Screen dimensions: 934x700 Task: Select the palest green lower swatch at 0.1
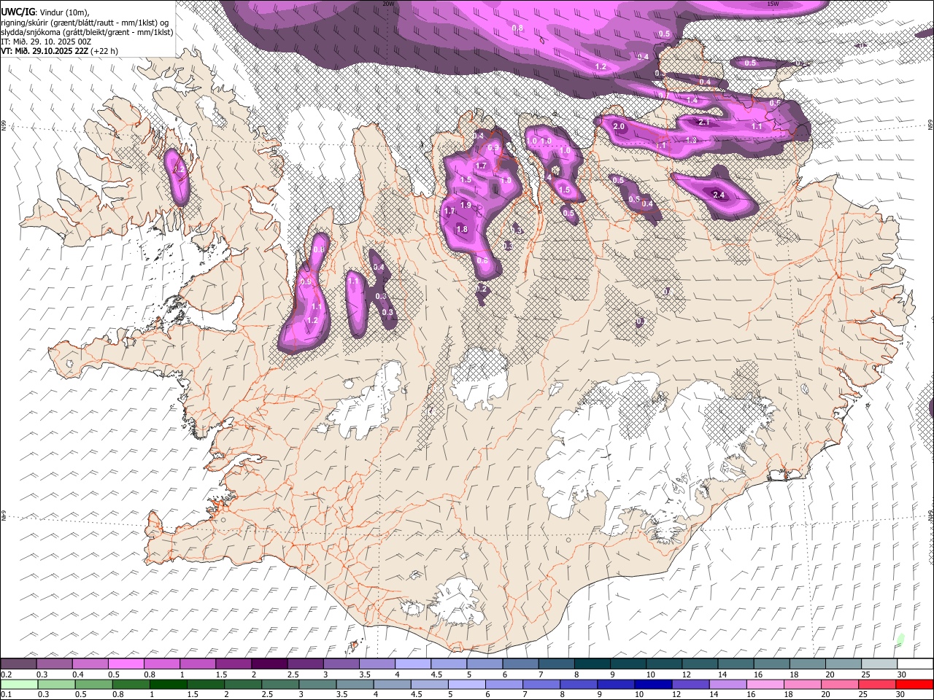pos(19,684)
